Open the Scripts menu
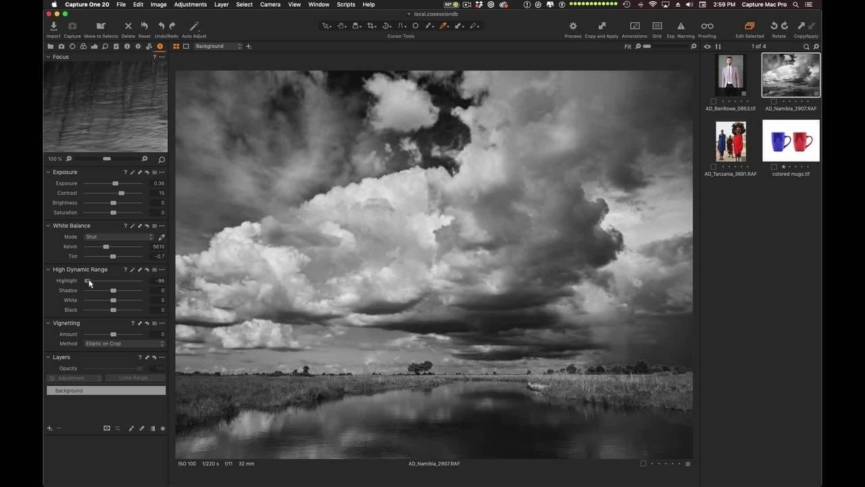The width and height of the screenshot is (865, 487). 346,5
